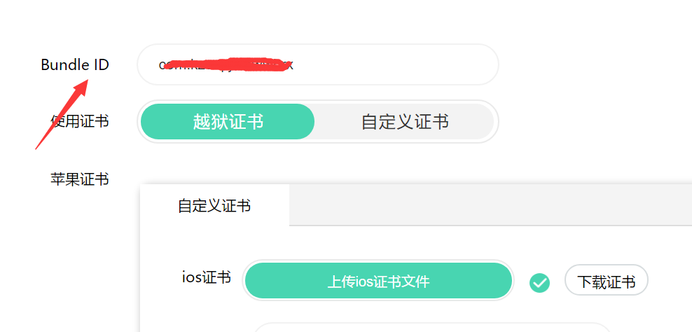Click the empty right end of Bundle ID field
The image size is (692, 332).
(x=397, y=64)
